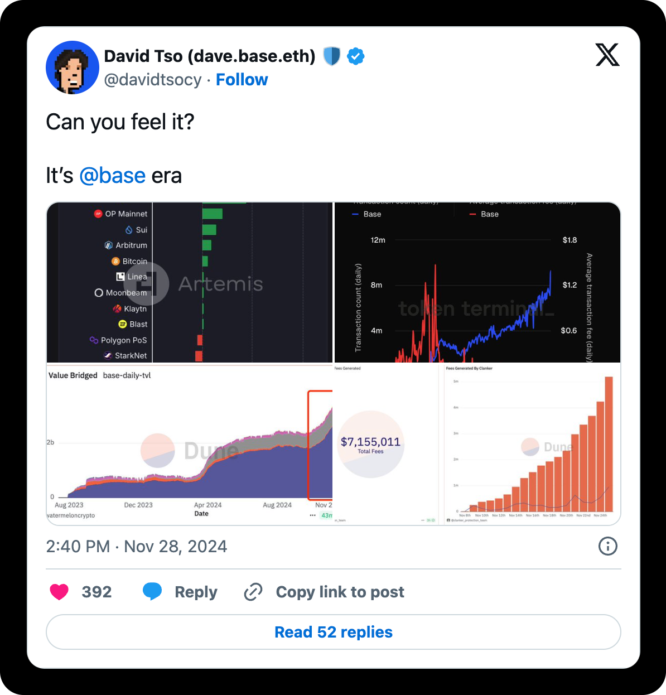Open the Artemis chain bar chart image
666x695 pixels.
[190, 283]
